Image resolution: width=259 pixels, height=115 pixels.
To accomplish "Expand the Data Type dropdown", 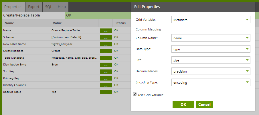I will click(211, 49).
